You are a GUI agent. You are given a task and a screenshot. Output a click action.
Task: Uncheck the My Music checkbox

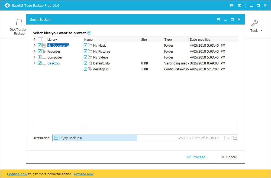pyautogui.click(x=85, y=45)
